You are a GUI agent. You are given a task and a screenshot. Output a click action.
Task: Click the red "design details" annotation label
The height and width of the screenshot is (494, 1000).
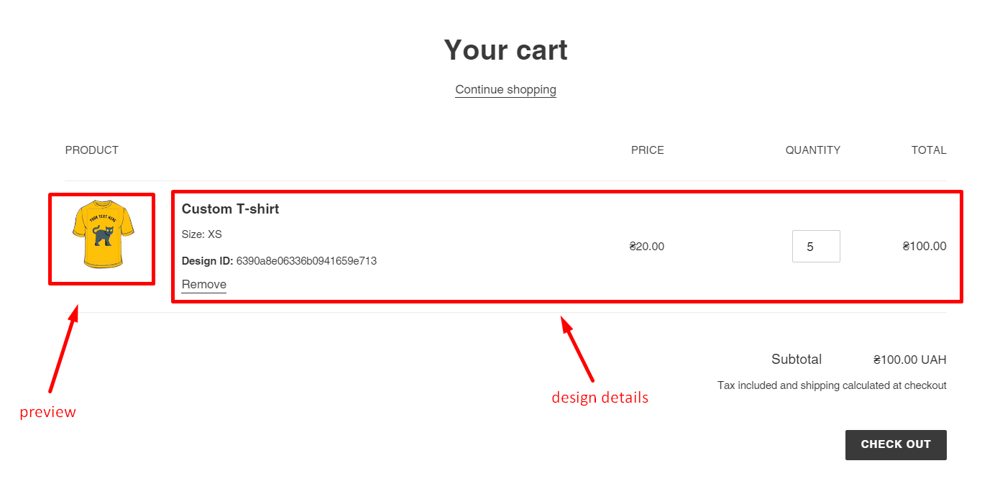(600, 398)
